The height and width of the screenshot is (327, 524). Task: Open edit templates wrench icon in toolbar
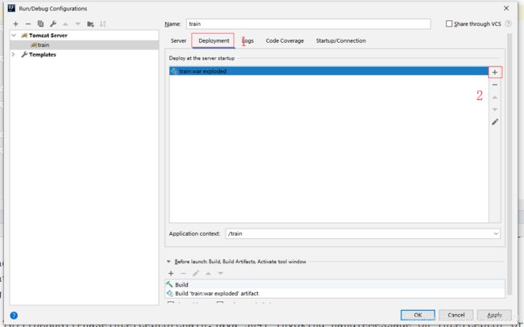tap(52, 23)
